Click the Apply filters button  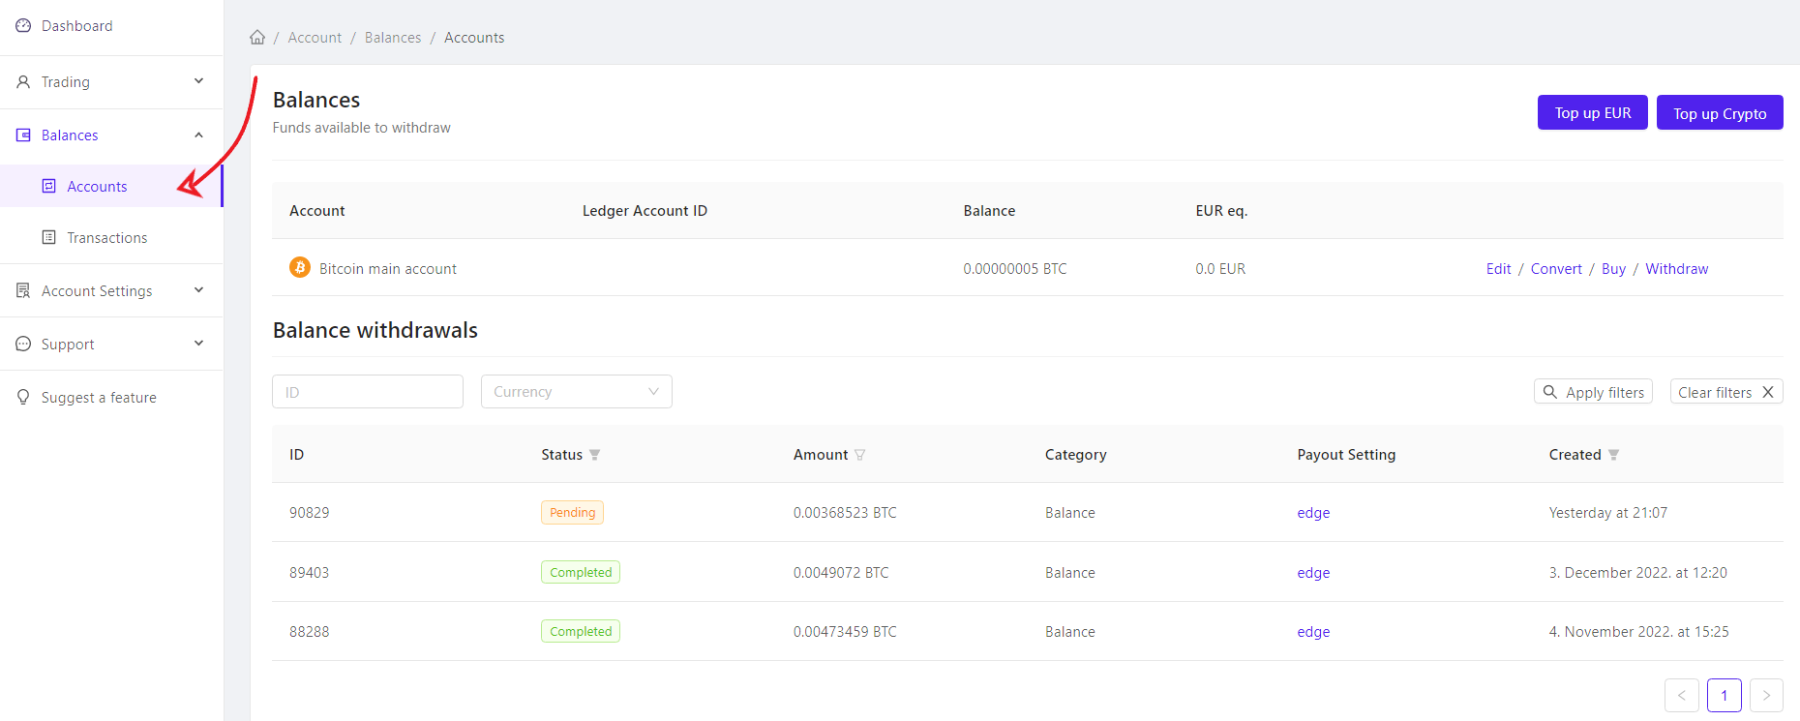[x=1593, y=392]
